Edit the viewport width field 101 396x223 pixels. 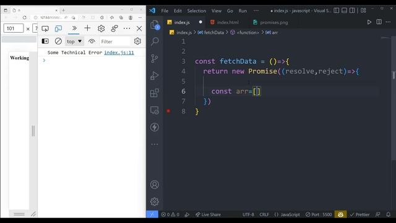point(14,28)
